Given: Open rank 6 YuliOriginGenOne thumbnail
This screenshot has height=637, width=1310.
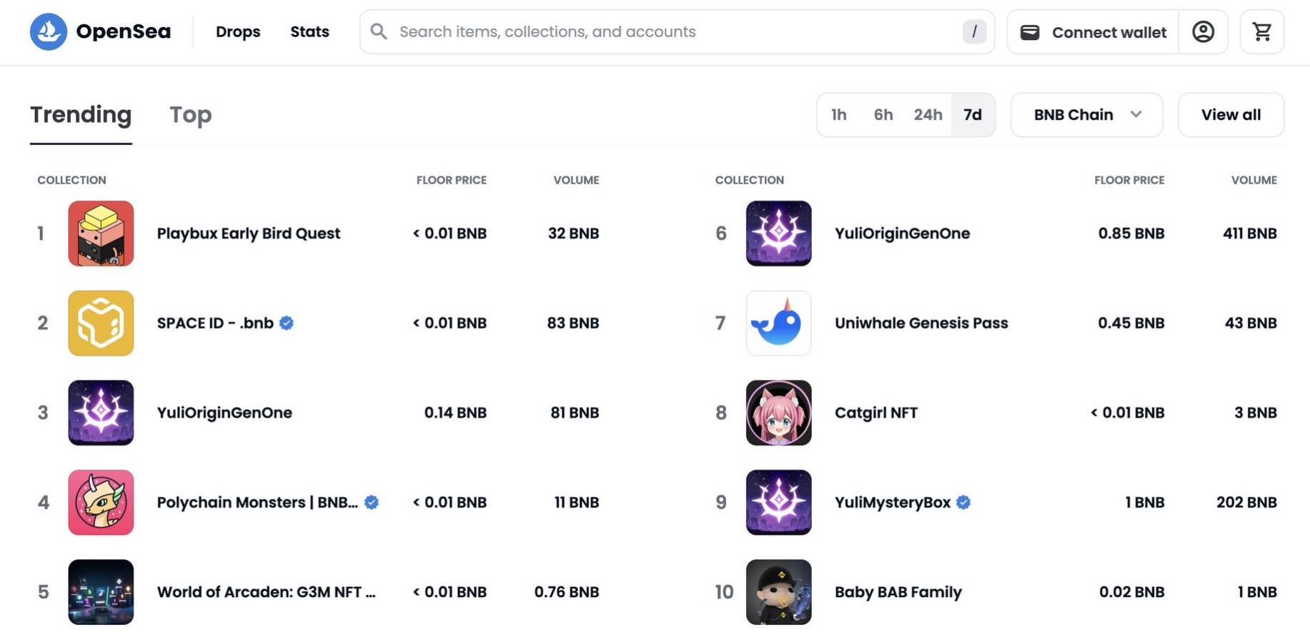Looking at the screenshot, I should [779, 234].
